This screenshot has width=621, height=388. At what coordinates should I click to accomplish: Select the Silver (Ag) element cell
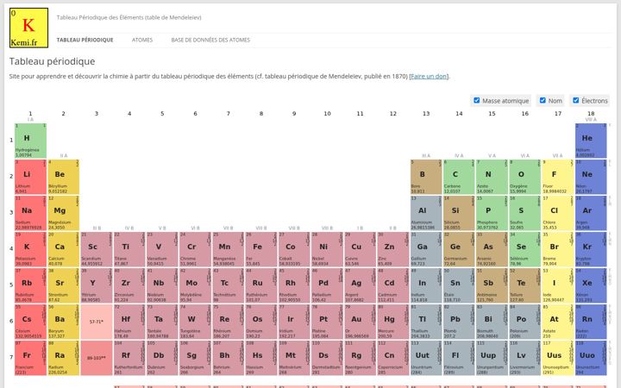[360, 285]
